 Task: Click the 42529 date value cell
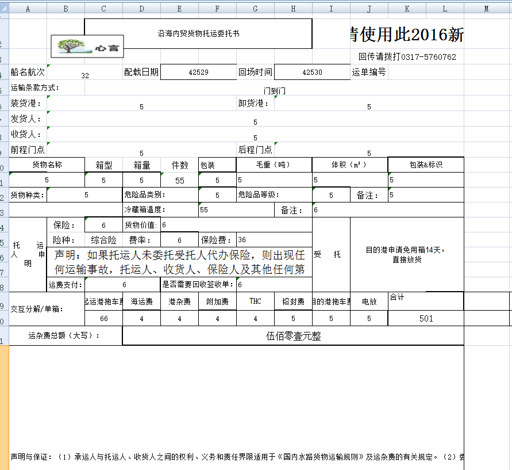point(198,72)
